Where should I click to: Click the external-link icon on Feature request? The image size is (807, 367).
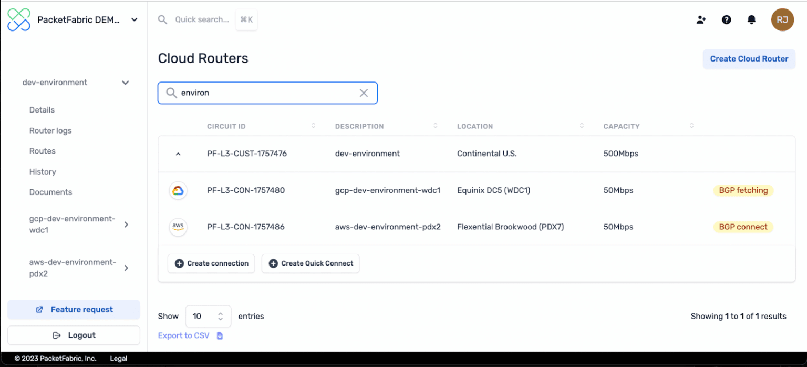point(39,310)
